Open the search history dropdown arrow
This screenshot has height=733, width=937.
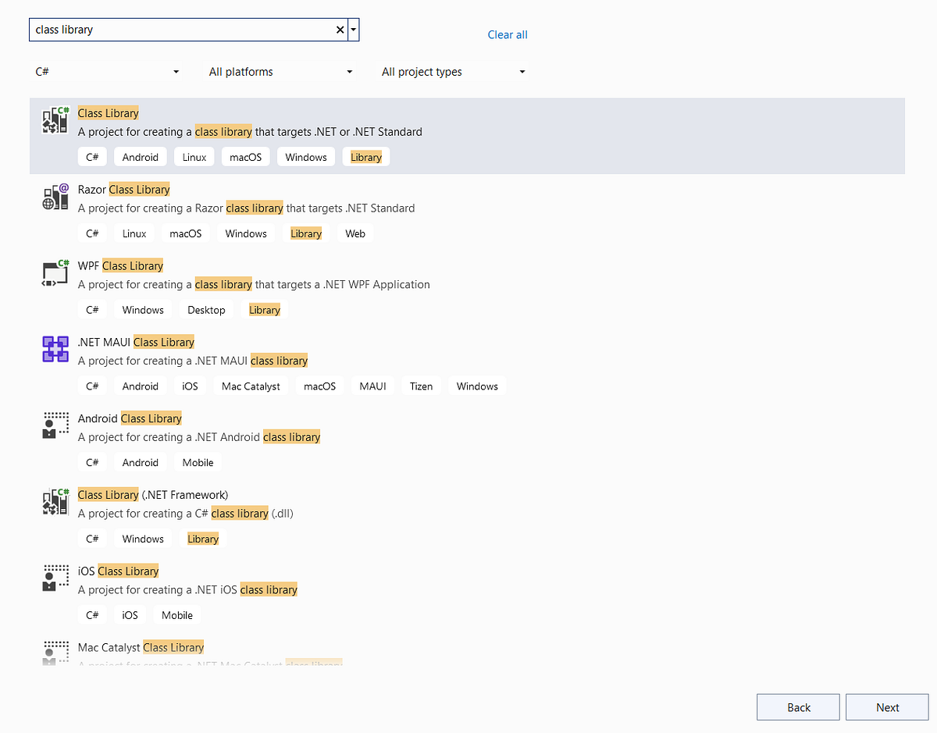[x=353, y=29]
